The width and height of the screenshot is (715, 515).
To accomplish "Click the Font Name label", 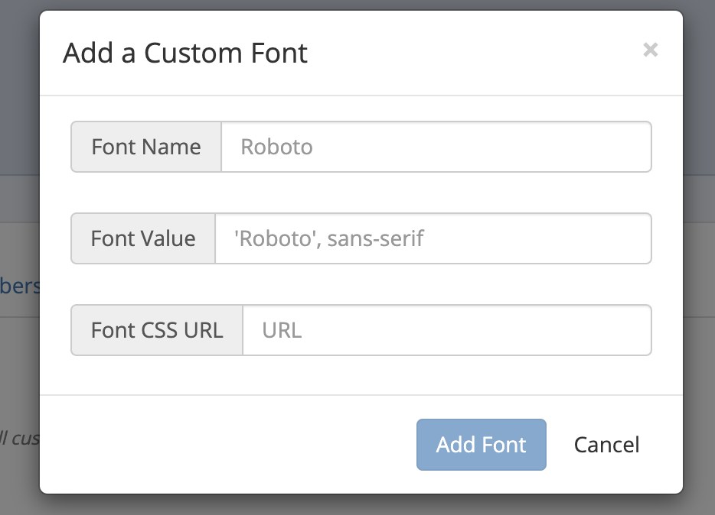I will pyautogui.click(x=145, y=147).
